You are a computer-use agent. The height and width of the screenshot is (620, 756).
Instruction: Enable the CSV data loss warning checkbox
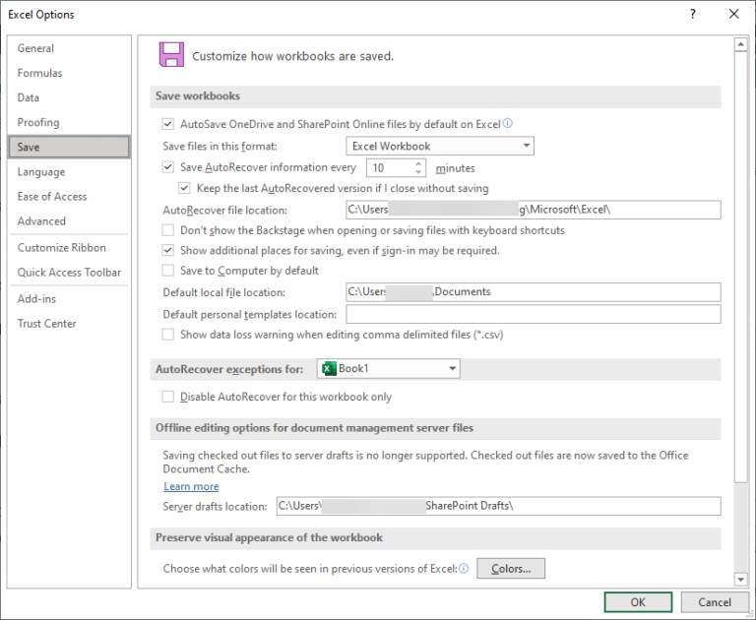tap(167, 335)
